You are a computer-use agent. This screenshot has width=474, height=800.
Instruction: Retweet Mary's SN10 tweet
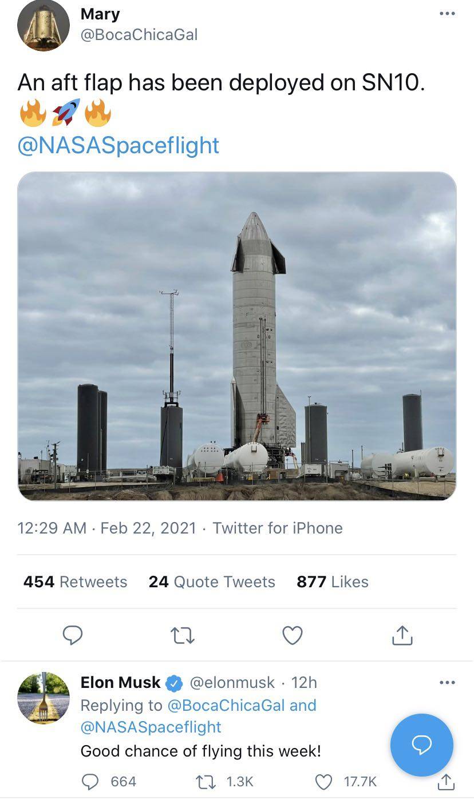183,635
